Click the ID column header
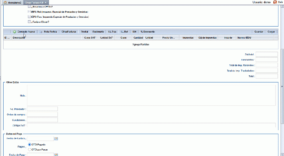The height and width of the screenshot is (156, 284). coord(7,38)
